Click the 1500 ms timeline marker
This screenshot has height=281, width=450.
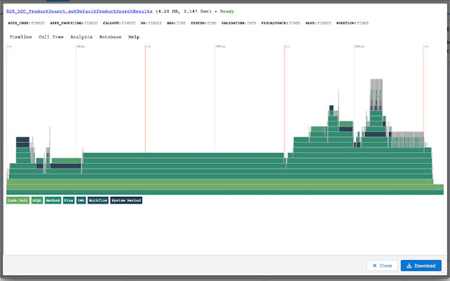[220, 46]
